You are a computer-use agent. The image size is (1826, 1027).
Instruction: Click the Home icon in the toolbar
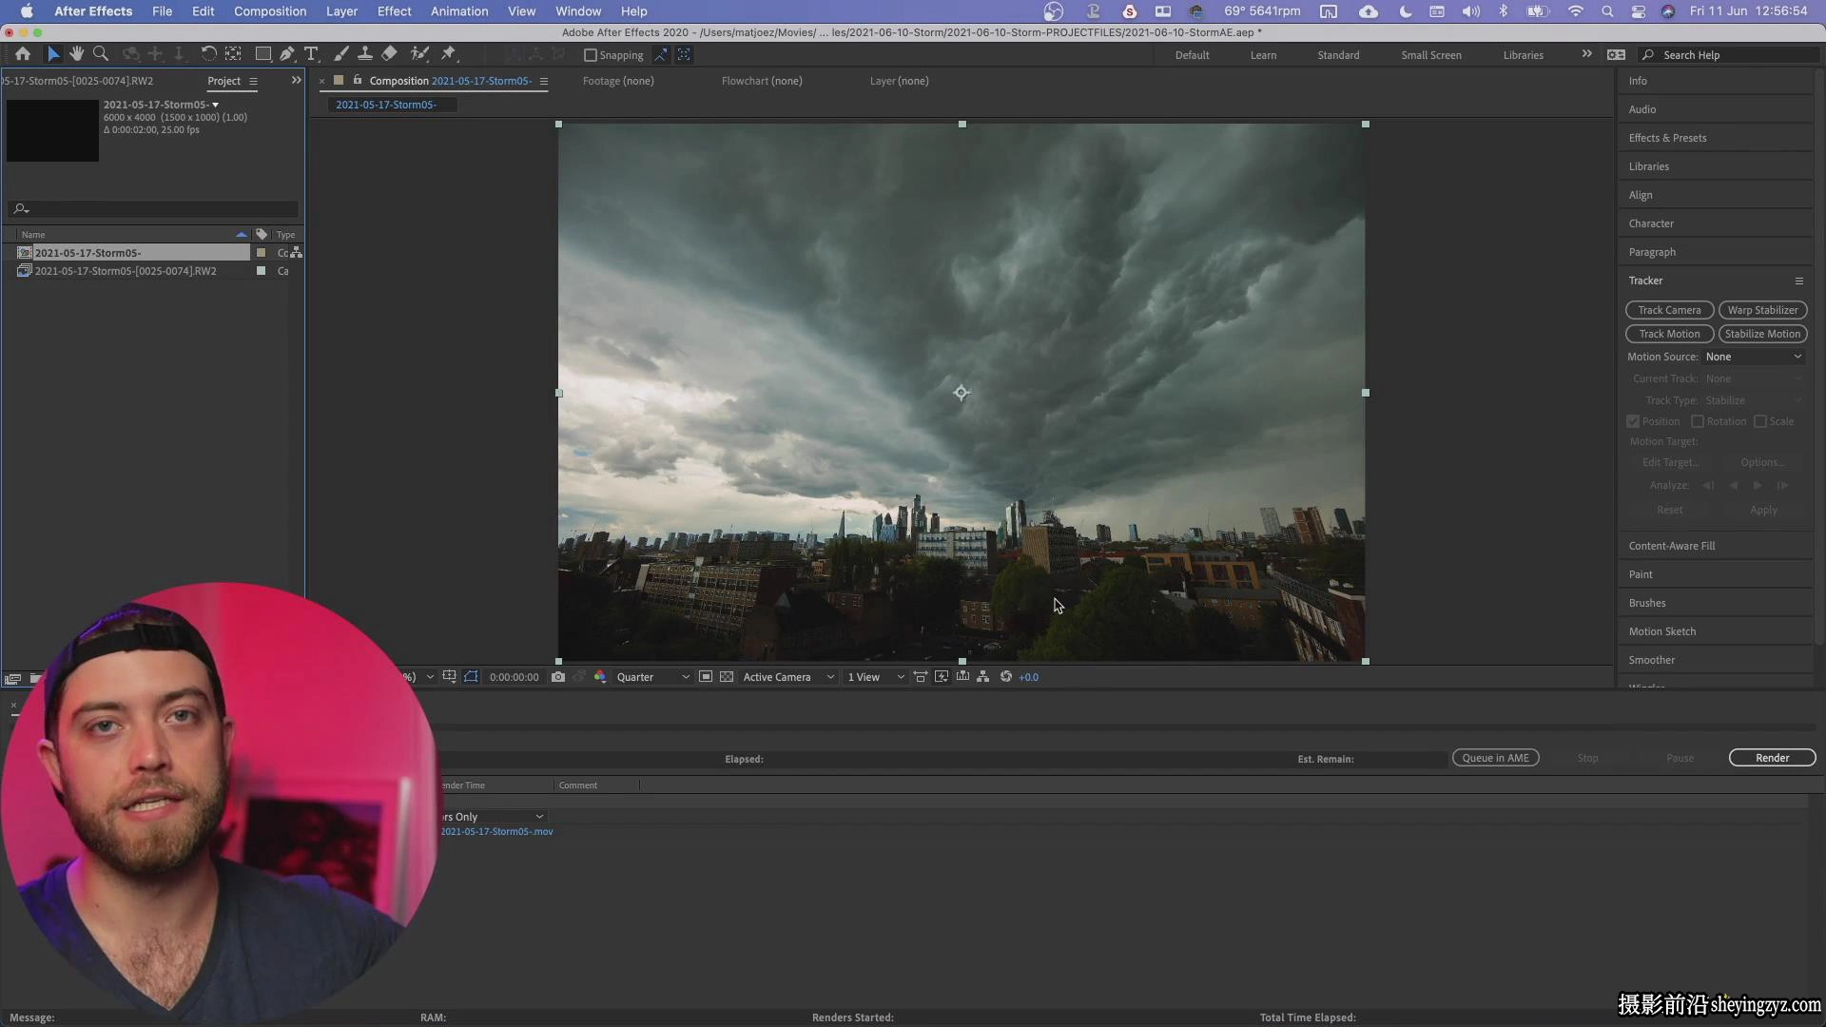click(23, 54)
